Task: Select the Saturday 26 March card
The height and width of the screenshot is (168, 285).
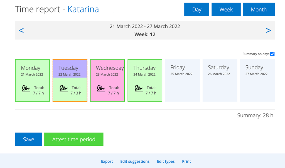Action: coord(220,80)
